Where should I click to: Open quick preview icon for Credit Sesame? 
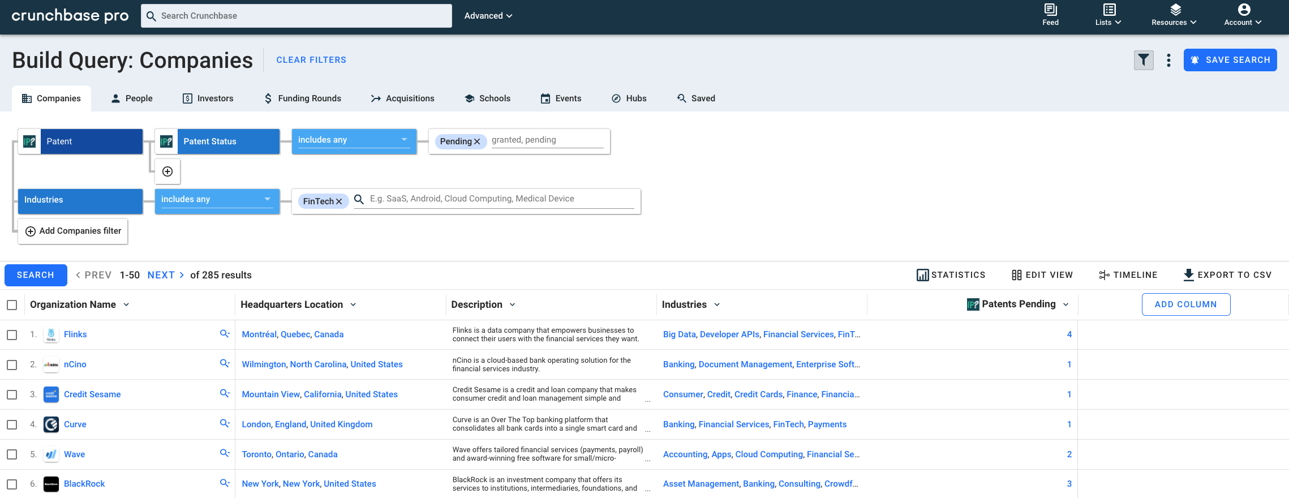tap(225, 393)
